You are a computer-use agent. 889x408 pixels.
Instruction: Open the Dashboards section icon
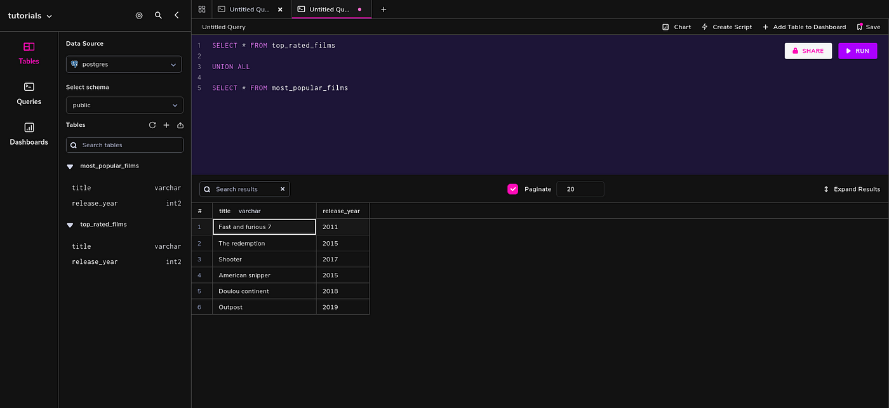[29, 127]
